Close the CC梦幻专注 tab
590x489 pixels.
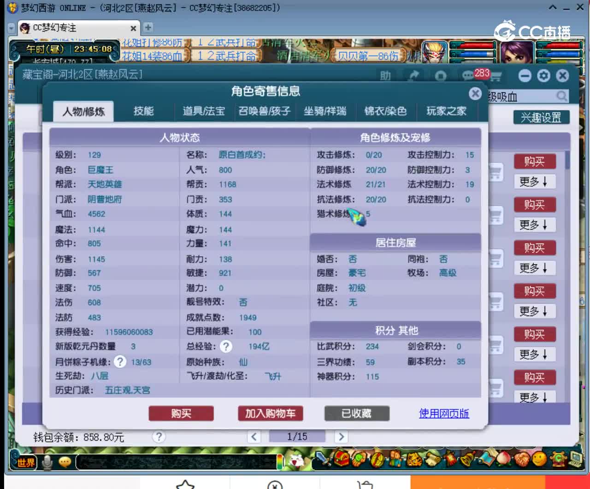tap(133, 28)
